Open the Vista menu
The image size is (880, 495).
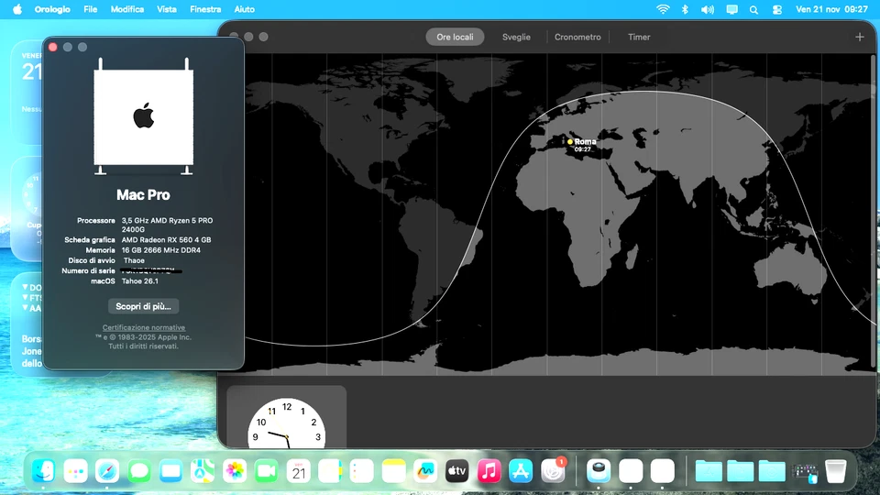point(167,9)
